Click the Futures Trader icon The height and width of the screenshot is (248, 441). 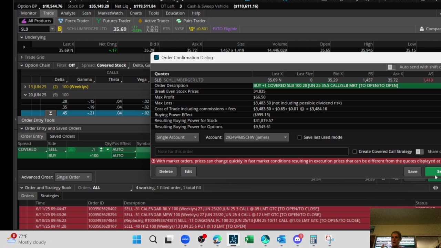tap(99, 21)
